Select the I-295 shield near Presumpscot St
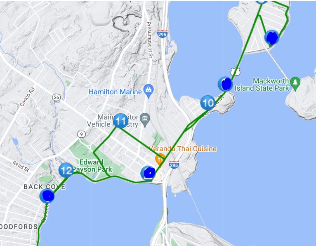The image size is (316, 246). pyautogui.click(x=162, y=34)
